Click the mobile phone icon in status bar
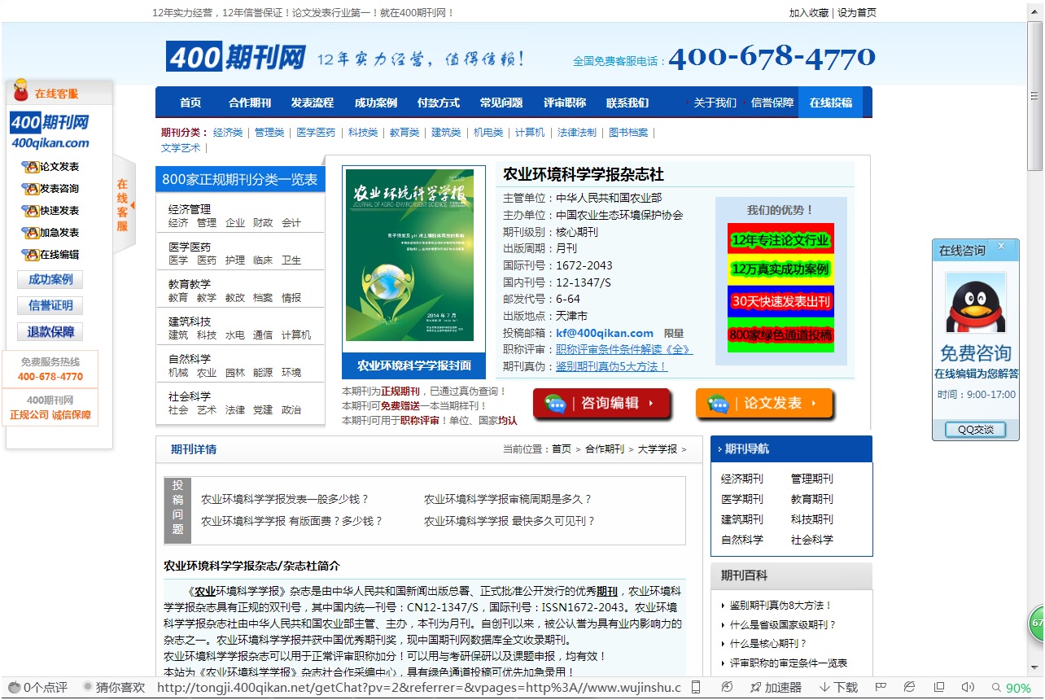Screen dimensions: 1045x700 pyautogui.click(x=696, y=687)
